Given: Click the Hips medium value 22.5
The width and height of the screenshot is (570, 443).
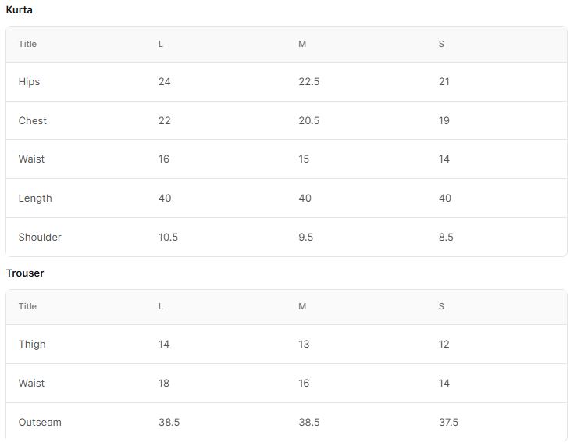Looking at the screenshot, I should pyautogui.click(x=309, y=82).
